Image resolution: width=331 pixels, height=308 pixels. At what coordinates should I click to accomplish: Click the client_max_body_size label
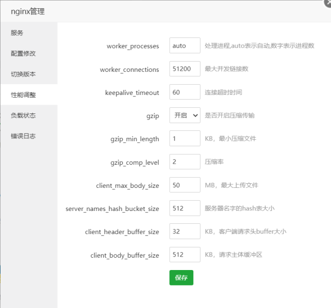(127, 186)
